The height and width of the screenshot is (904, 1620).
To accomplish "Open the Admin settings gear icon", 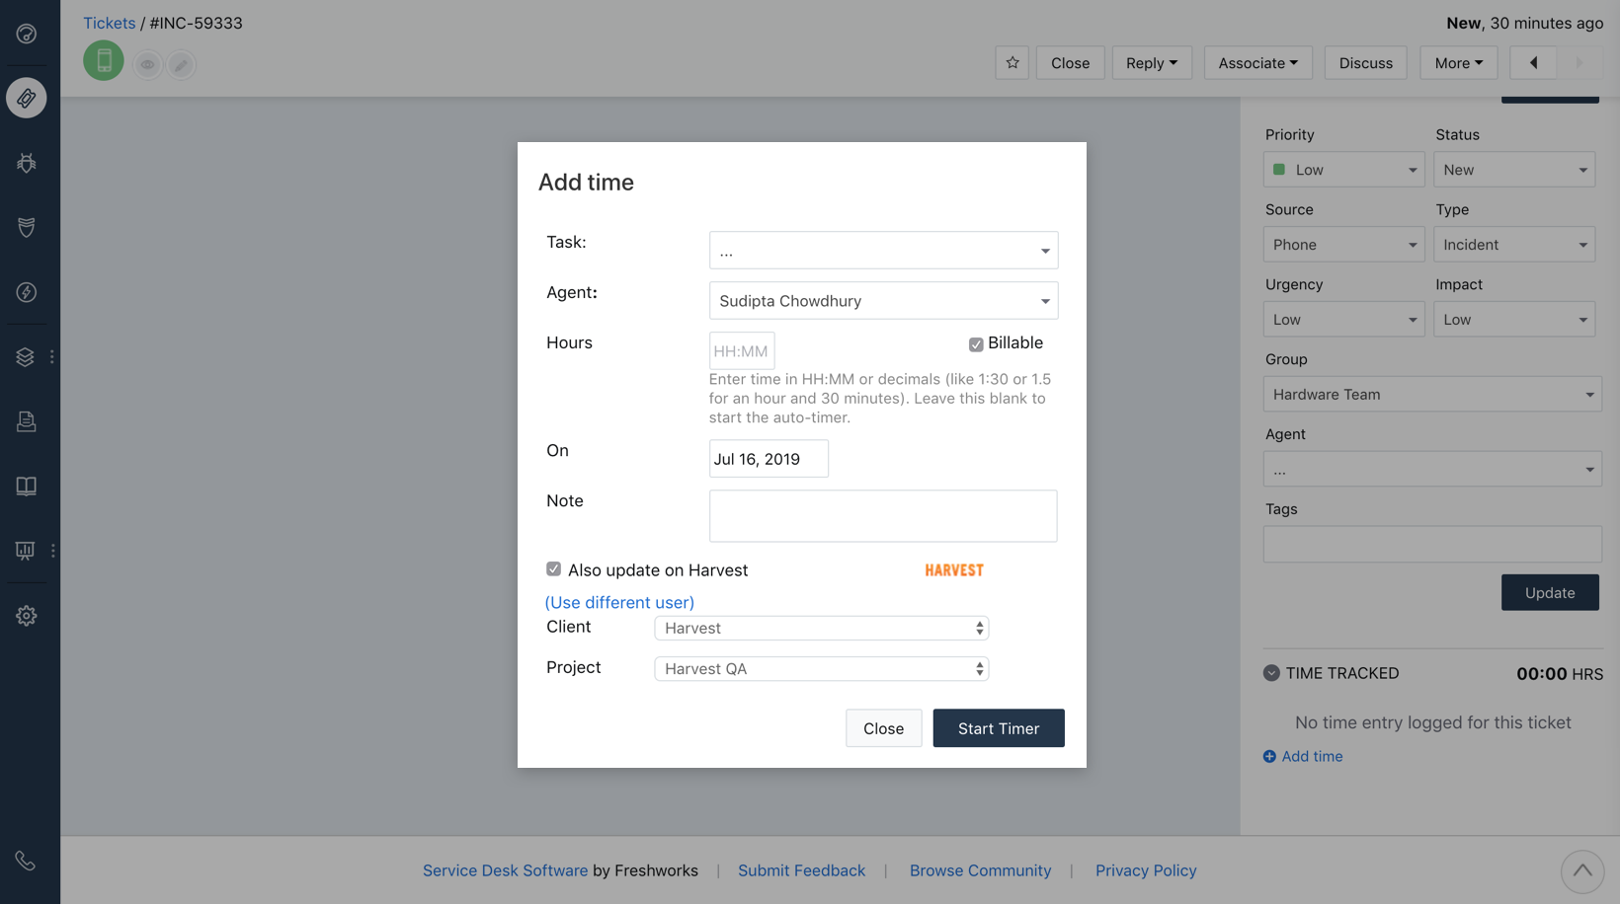I will [x=26, y=615].
